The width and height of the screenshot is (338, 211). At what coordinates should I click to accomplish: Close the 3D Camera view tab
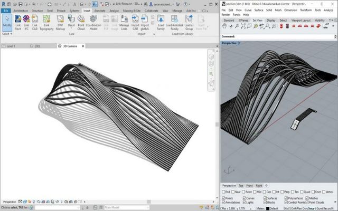pyautogui.click(x=83, y=46)
